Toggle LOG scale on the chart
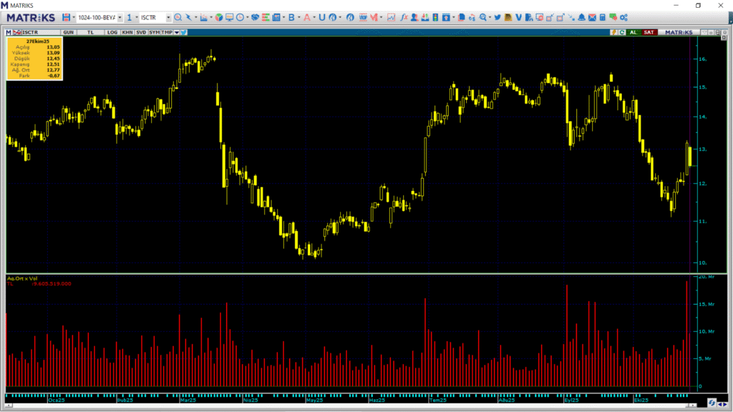 tap(112, 32)
